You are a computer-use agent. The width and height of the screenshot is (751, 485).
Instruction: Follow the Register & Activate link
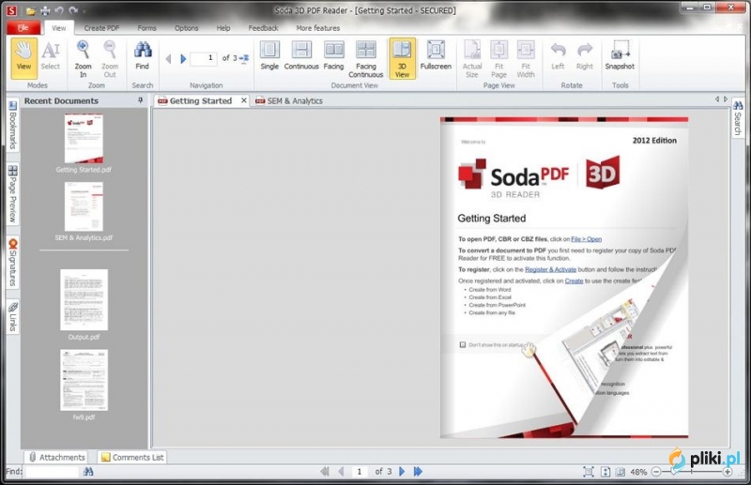click(550, 269)
